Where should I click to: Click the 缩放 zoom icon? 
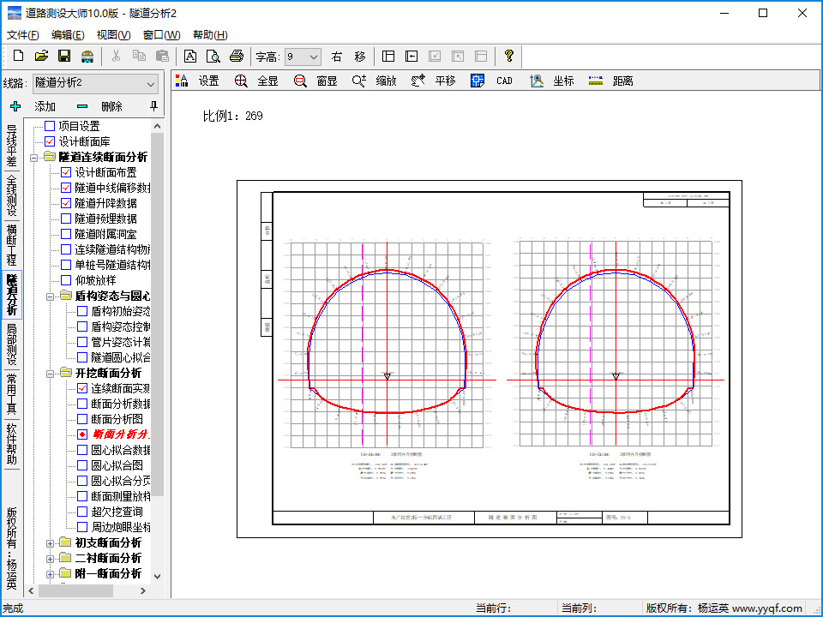coord(359,81)
